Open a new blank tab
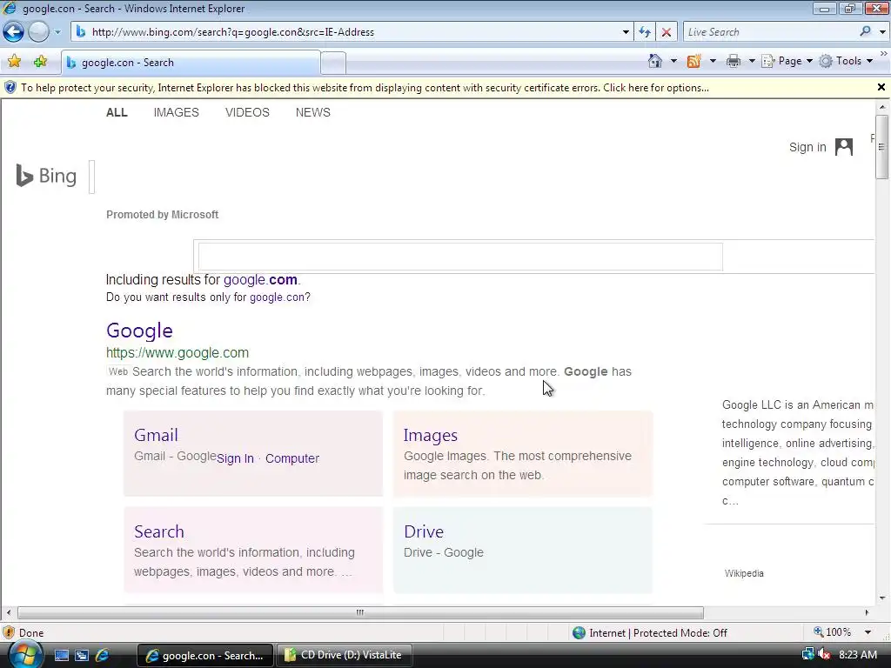This screenshot has height=668, width=891. (333, 63)
